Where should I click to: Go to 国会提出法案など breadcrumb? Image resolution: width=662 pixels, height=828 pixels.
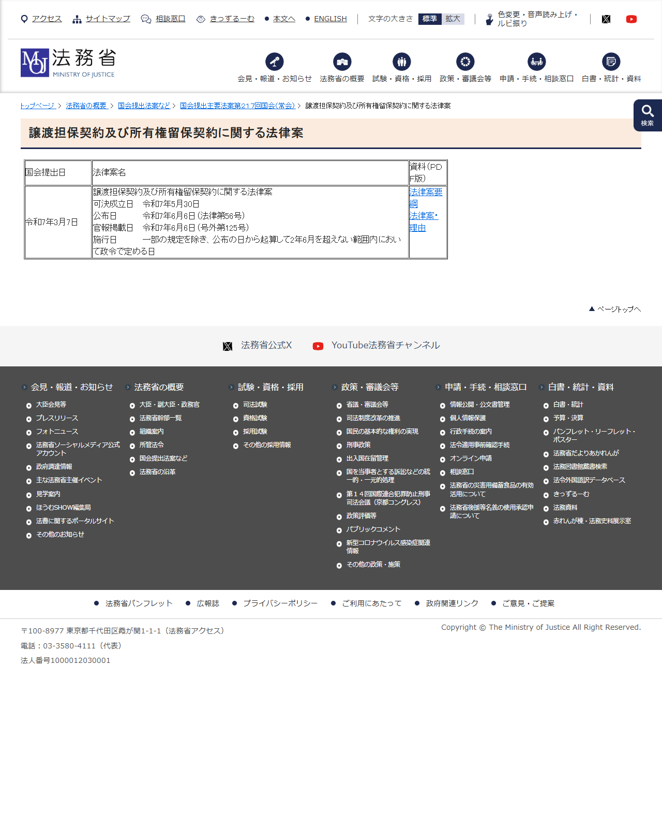144,106
